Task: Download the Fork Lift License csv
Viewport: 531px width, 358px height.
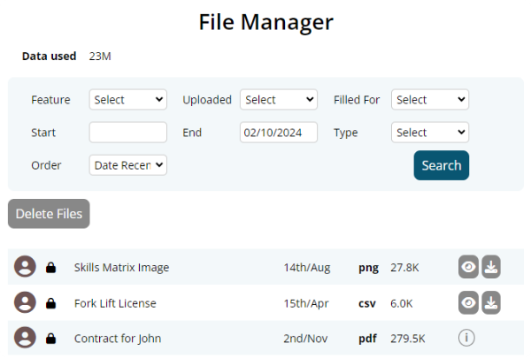Action: (491, 303)
